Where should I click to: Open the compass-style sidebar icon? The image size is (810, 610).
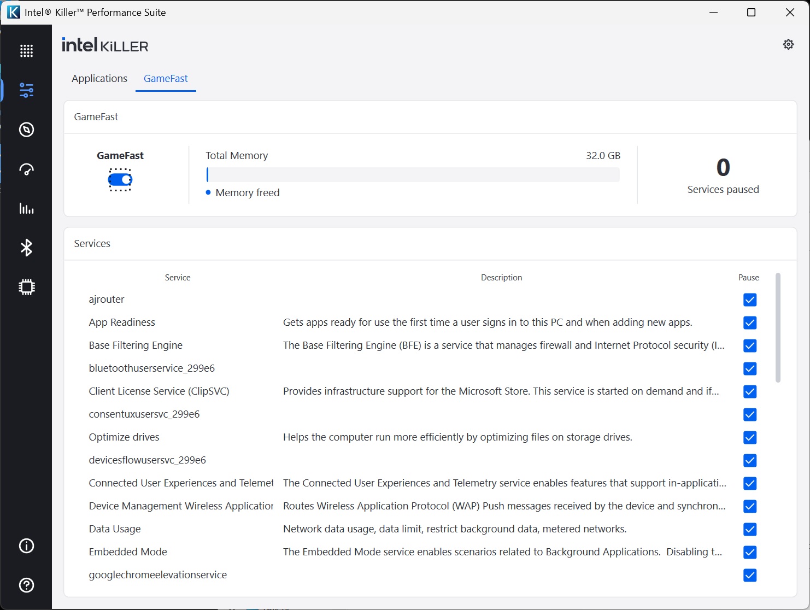point(26,130)
